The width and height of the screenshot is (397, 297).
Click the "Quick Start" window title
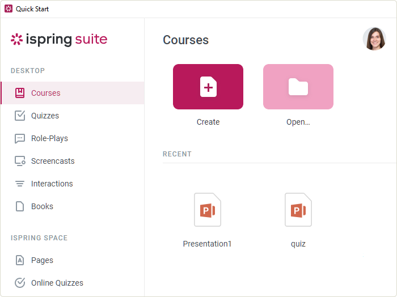tap(32, 9)
